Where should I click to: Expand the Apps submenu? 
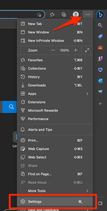tap(55, 94)
